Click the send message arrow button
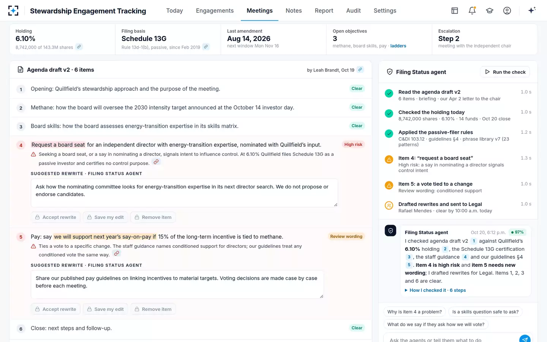The width and height of the screenshot is (547, 342). pos(525,339)
